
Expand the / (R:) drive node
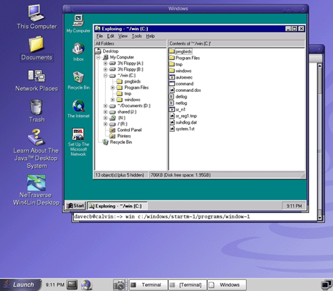coord(105,124)
